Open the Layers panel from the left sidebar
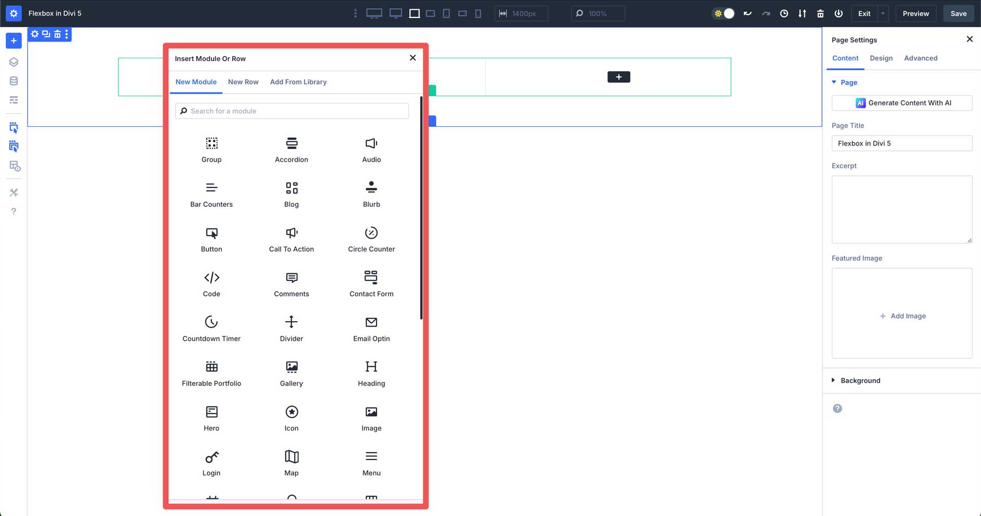 coord(13,62)
